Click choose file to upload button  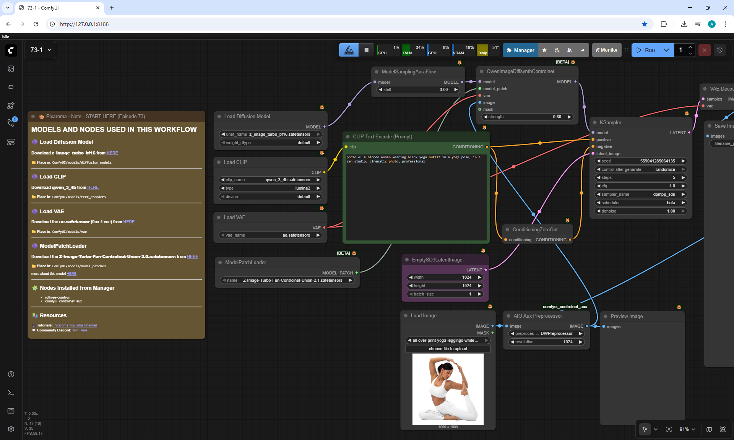tap(448, 349)
